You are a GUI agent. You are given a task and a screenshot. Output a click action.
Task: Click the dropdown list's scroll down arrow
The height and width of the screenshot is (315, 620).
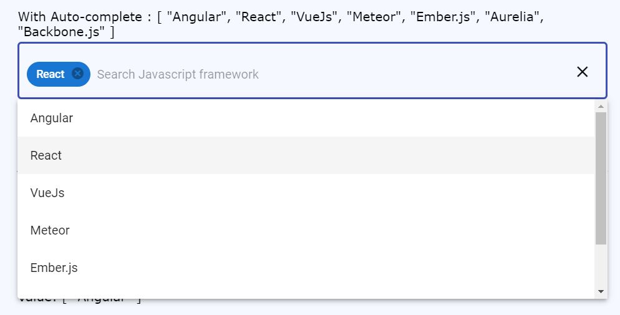pos(601,291)
